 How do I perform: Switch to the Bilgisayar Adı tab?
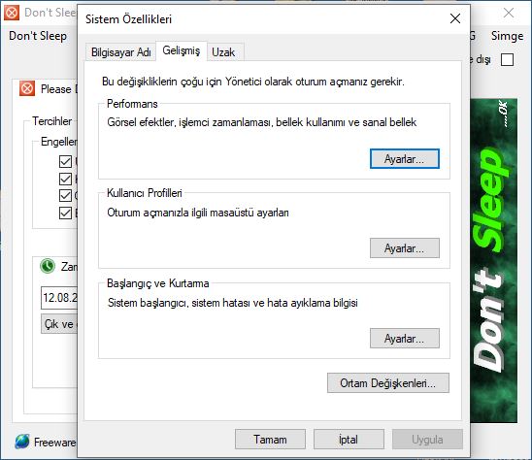click(x=120, y=52)
